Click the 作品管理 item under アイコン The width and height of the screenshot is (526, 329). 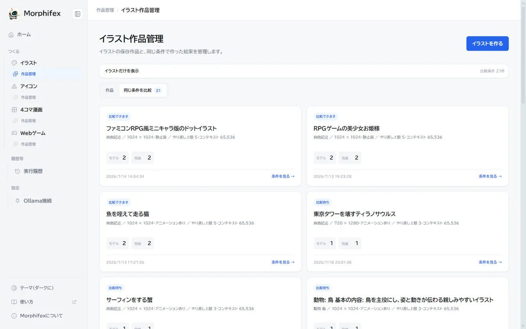pyautogui.click(x=46, y=97)
